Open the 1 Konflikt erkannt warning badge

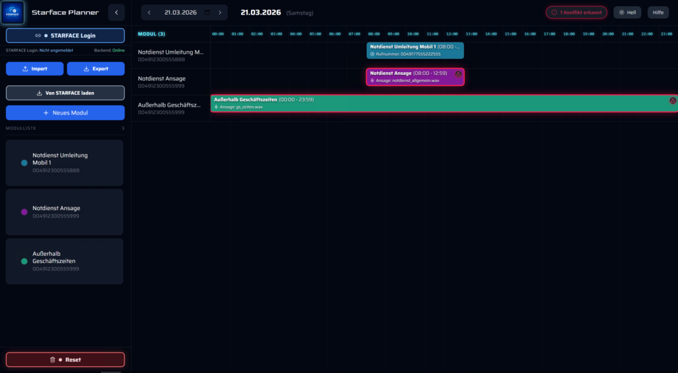576,13
